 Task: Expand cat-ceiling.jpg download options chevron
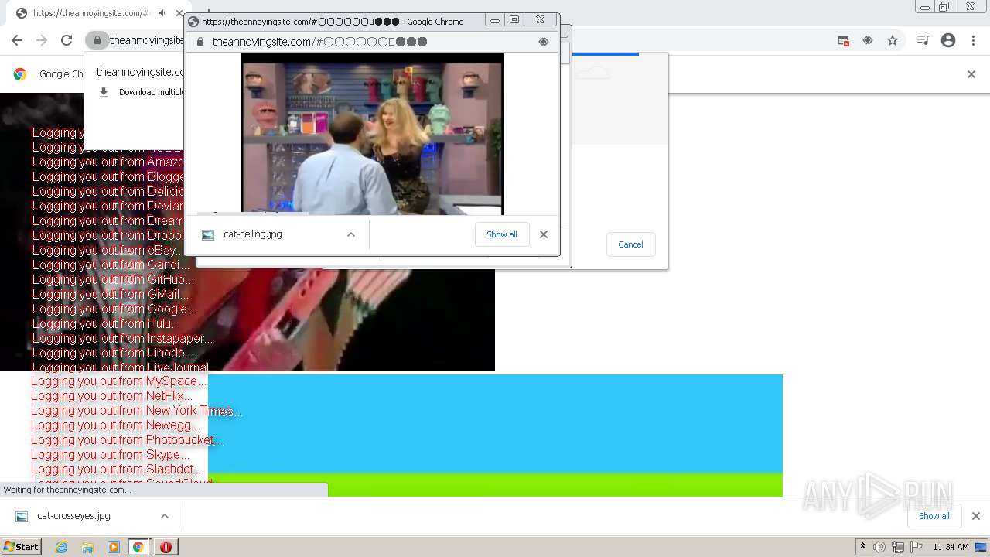coord(351,234)
